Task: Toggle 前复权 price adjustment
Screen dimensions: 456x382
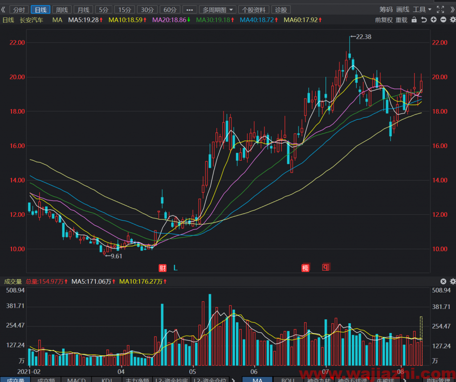Action: 384,20
